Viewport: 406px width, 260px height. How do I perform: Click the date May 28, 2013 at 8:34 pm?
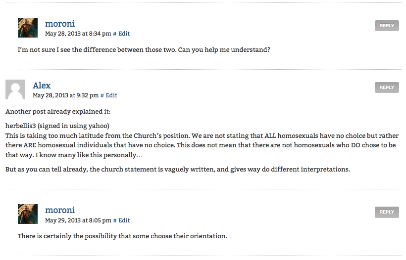point(78,34)
